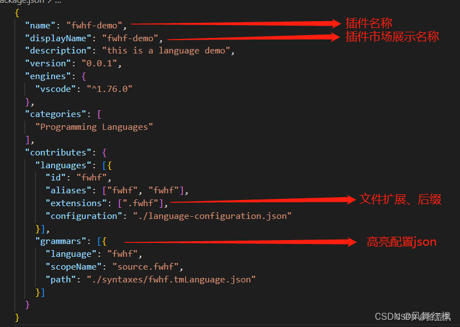This screenshot has width=460, height=327.
Task: Click the "version" key
Action: 48,64
